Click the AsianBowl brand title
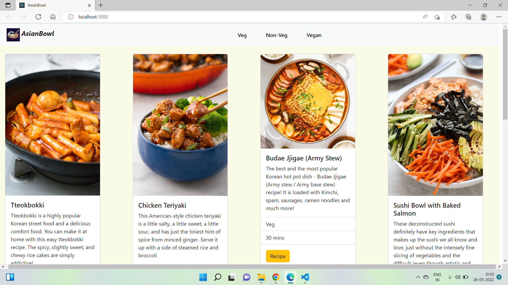This screenshot has height=285, width=508. 38,34
